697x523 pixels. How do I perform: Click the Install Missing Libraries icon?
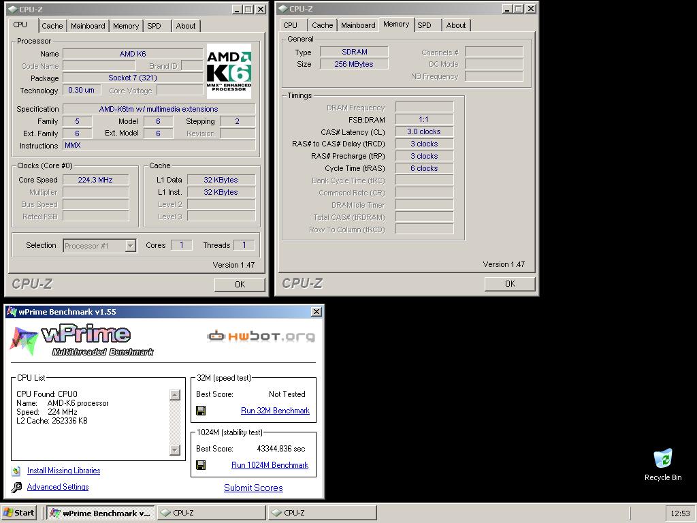16,471
